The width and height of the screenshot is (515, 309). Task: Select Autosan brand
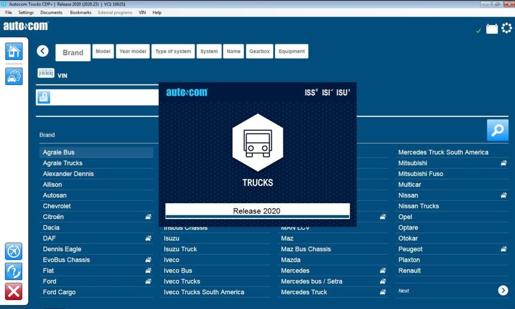click(96, 195)
